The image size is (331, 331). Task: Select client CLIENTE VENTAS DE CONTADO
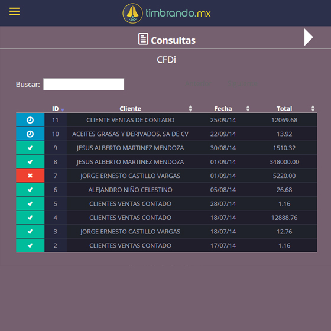tap(130, 120)
